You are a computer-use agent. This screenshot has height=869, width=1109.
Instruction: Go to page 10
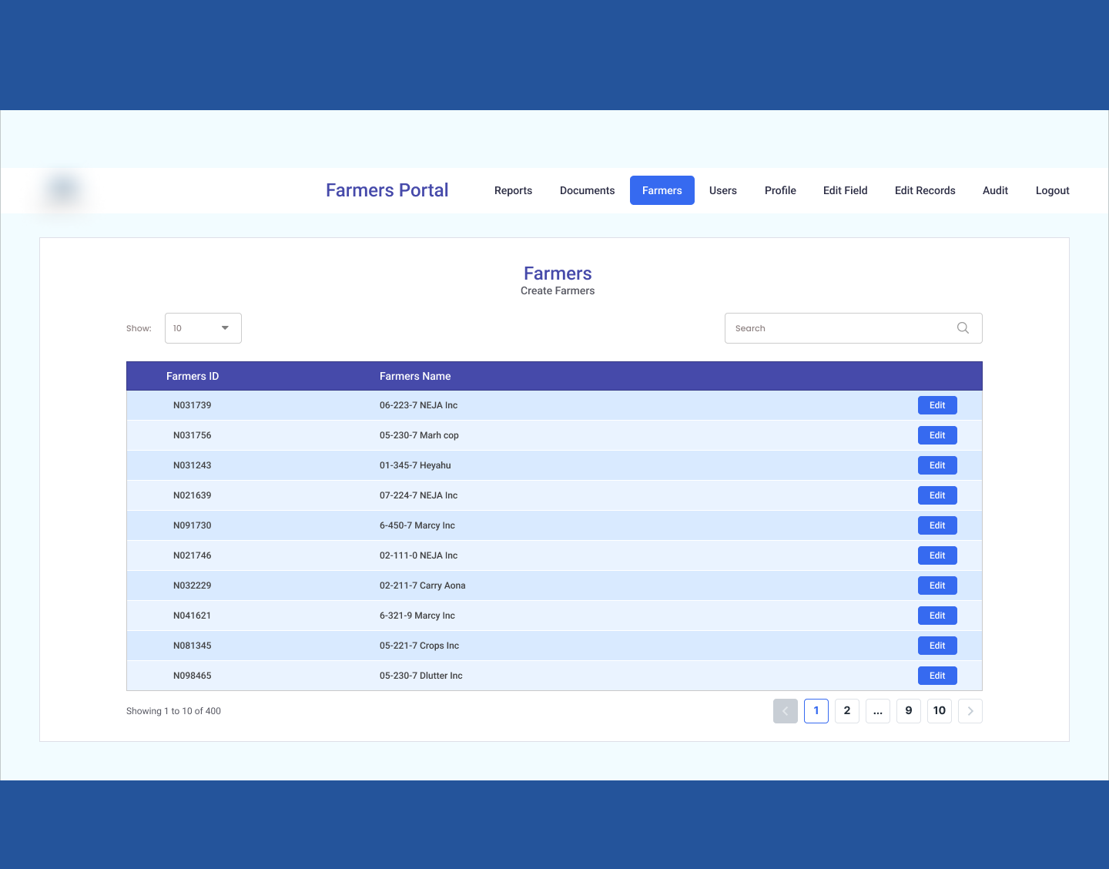click(940, 711)
